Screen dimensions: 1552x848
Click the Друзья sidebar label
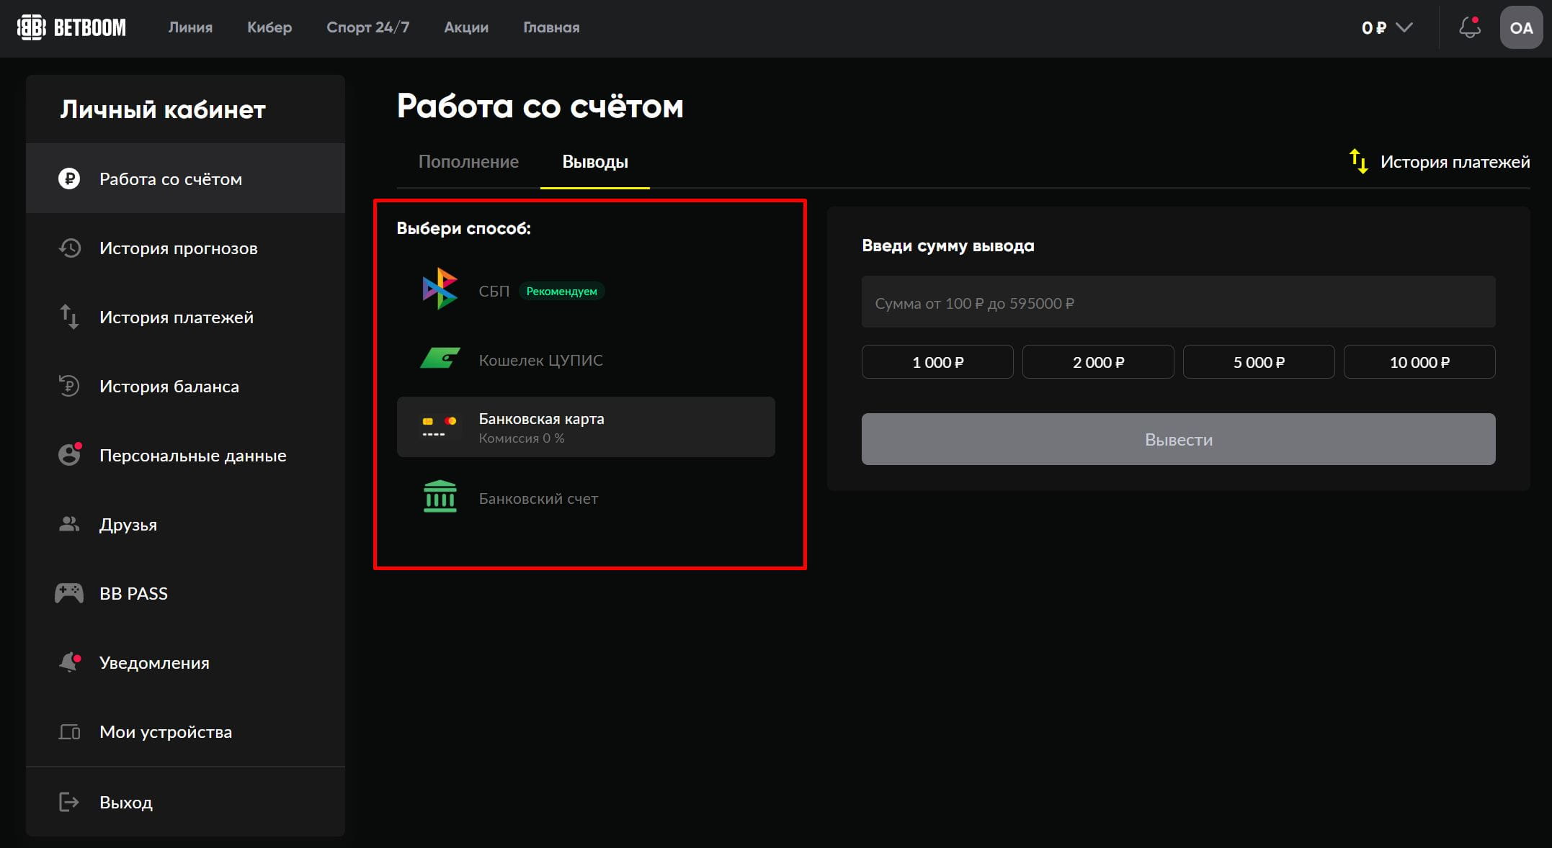pyautogui.click(x=128, y=525)
